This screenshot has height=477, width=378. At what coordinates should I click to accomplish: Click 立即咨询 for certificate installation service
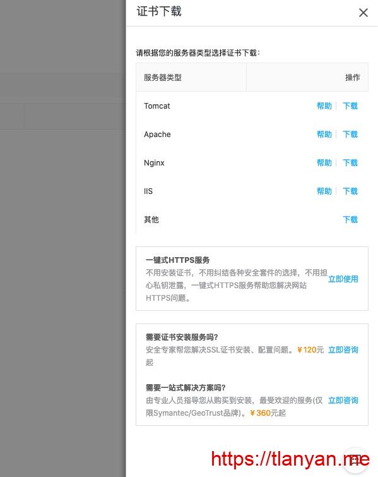point(343,350)
